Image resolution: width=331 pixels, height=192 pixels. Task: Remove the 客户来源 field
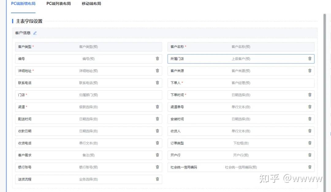[310, 71]
